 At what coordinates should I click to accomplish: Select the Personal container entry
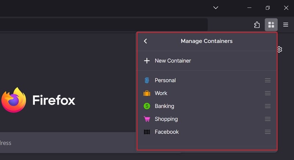207,80
